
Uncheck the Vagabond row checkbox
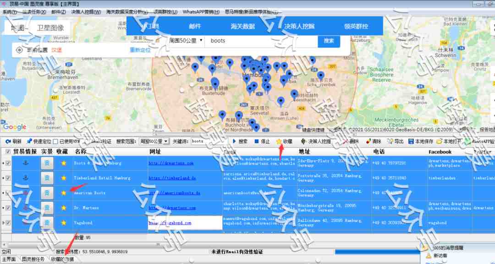[8, 223]
